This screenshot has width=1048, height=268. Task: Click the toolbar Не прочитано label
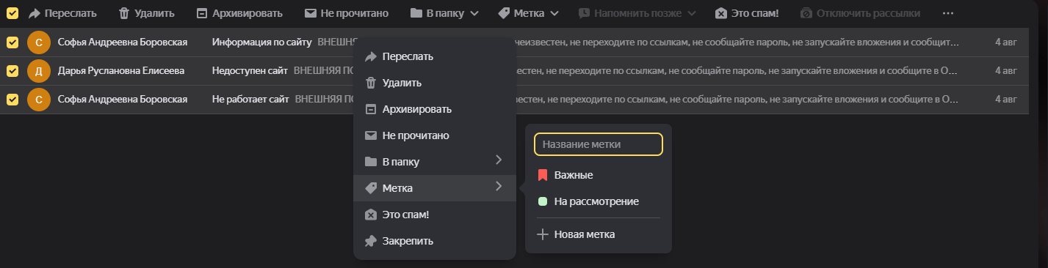[x=355, y=13]
